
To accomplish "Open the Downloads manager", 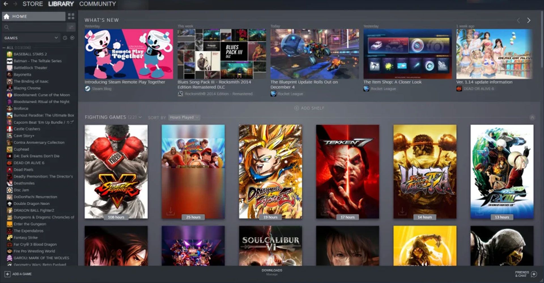I will click(x=272, y=272).
